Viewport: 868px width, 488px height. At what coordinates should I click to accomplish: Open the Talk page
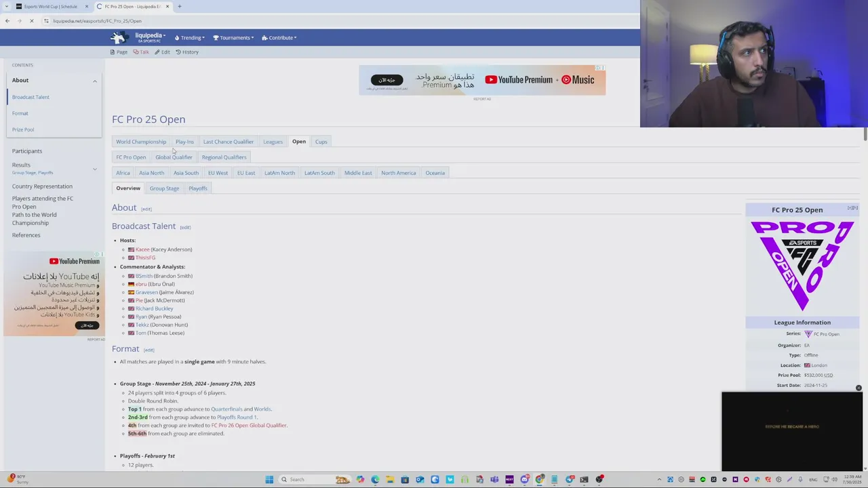click(141, 52)
